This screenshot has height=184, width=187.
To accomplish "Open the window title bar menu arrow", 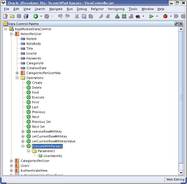I will 3,3.
